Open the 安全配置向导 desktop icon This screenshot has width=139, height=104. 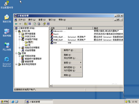(x=7, y=5)
